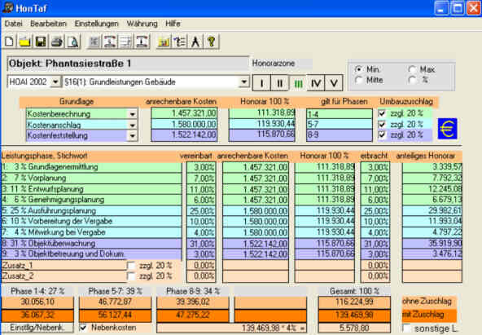Open the Einstellungen menu
This screenshot has height=335, width=482.
point(97,24)
